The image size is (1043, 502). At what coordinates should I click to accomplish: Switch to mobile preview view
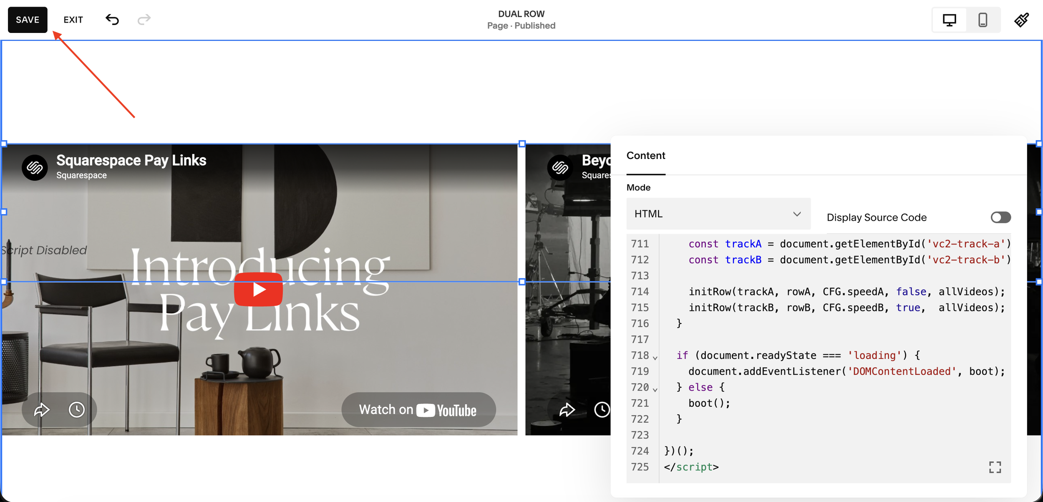pos(983,19)
